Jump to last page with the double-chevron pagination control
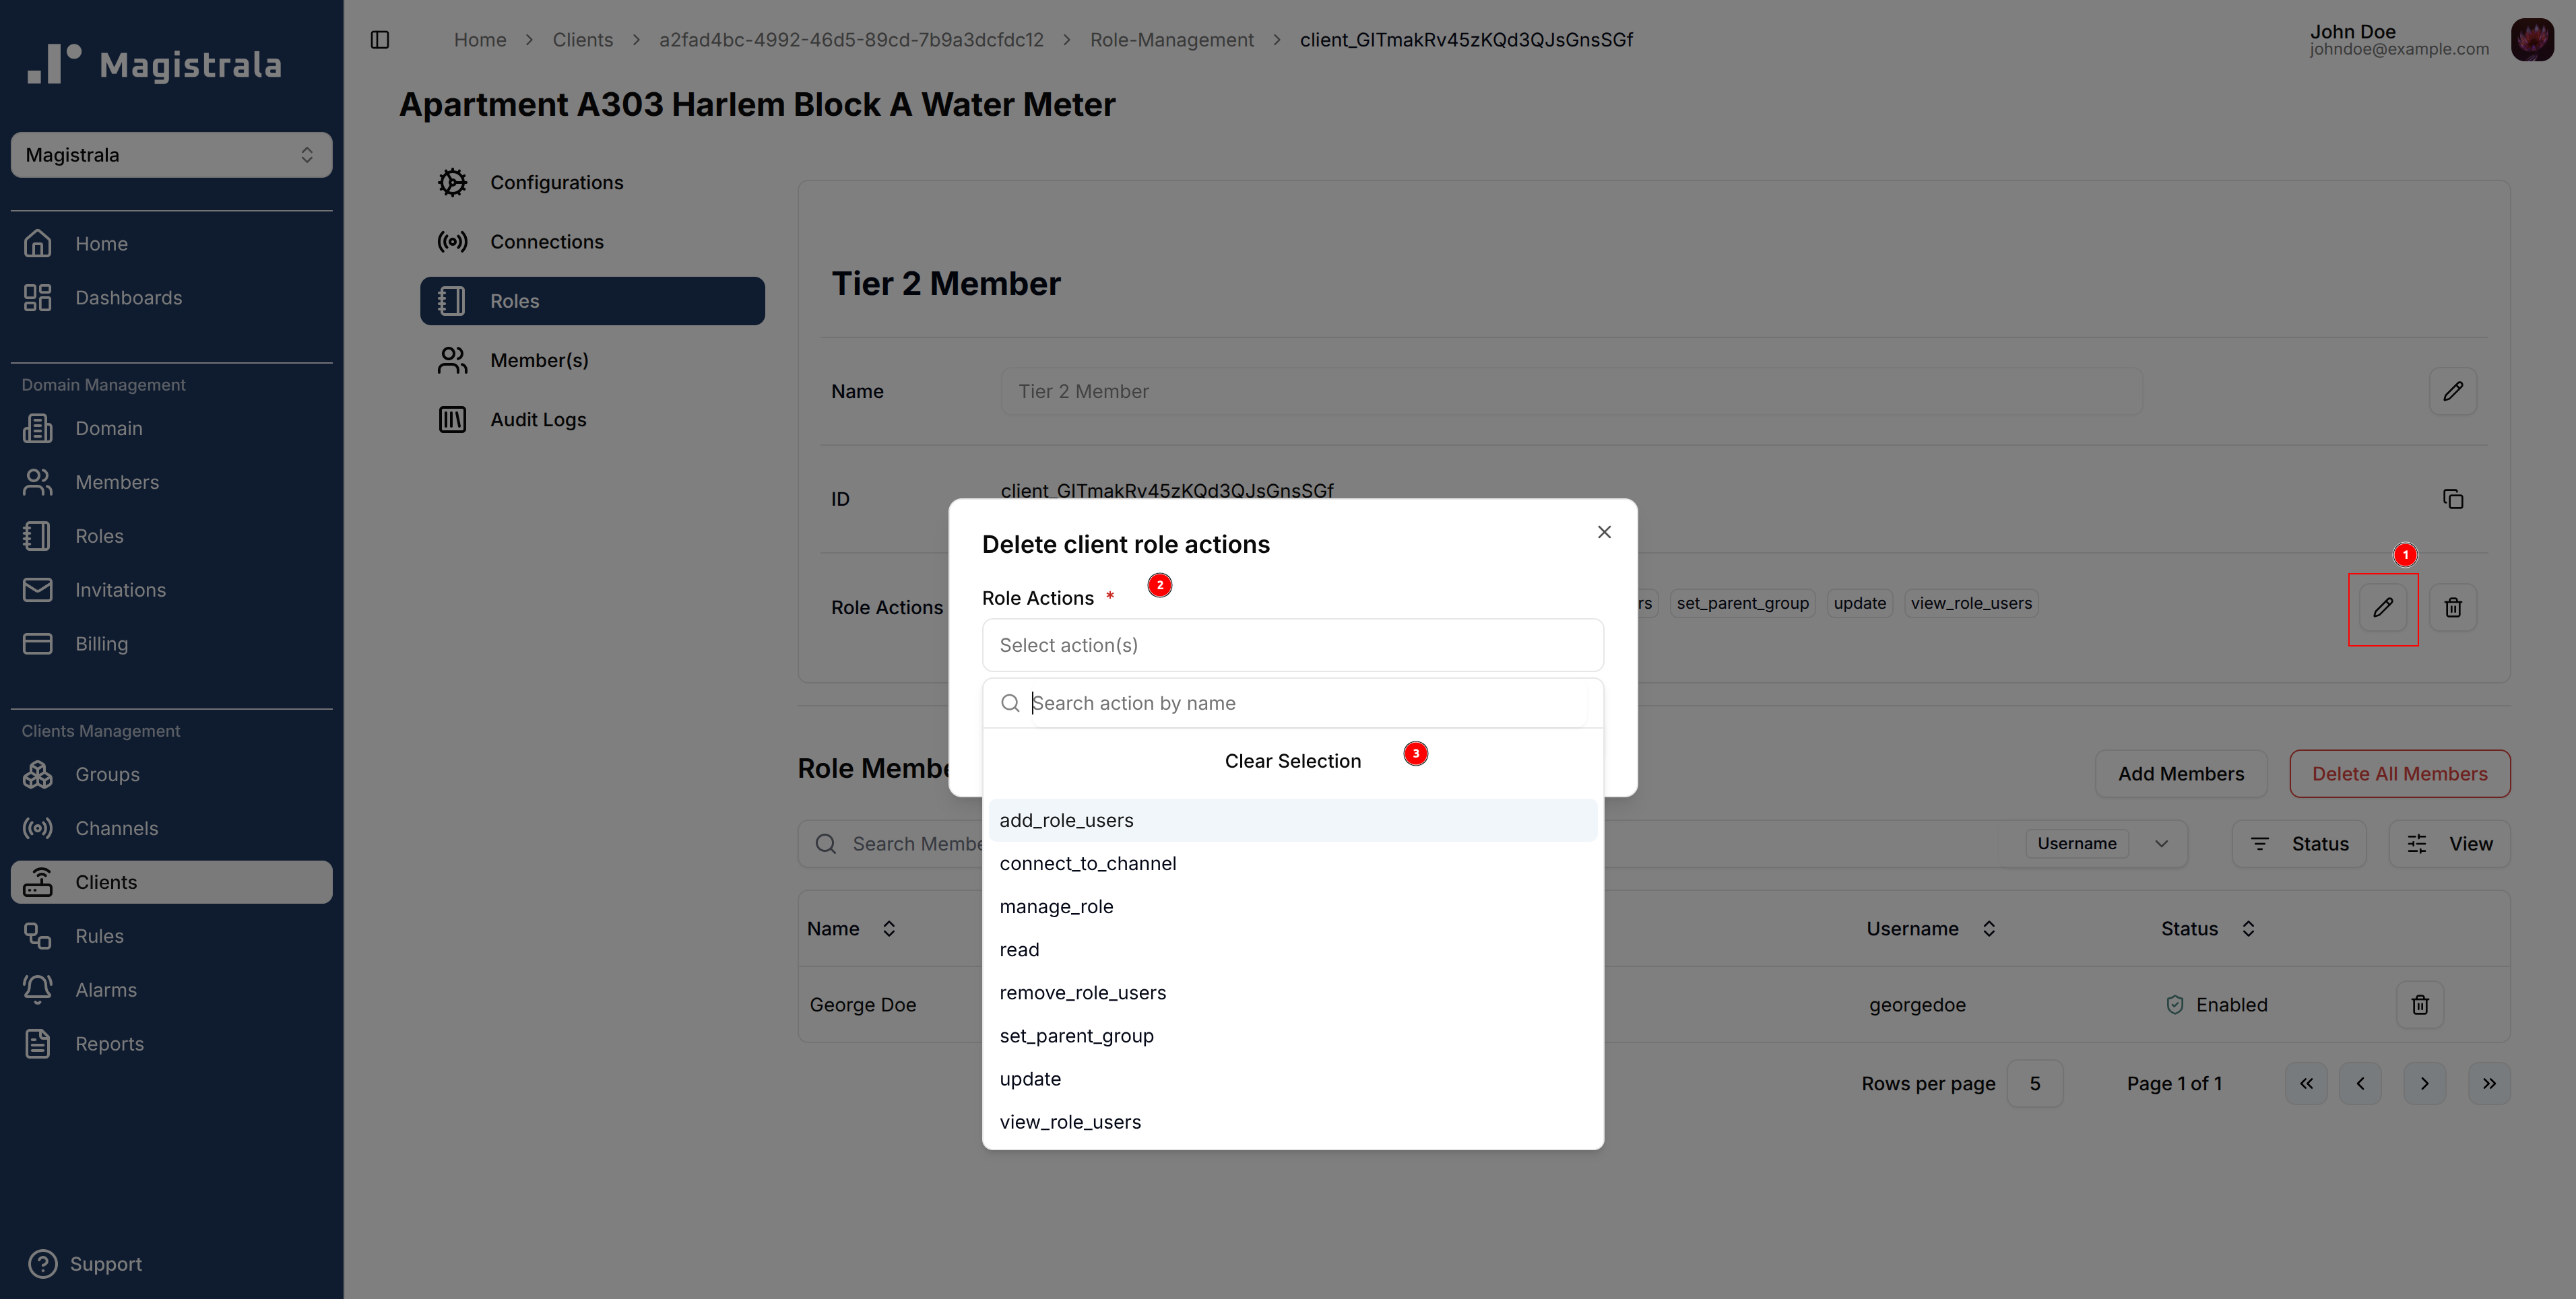 [x=2490, y=1083]
